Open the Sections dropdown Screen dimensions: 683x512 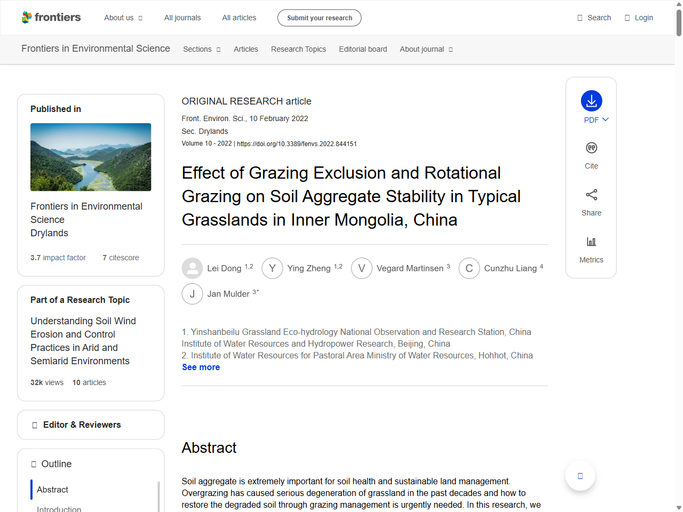(202, 49)
